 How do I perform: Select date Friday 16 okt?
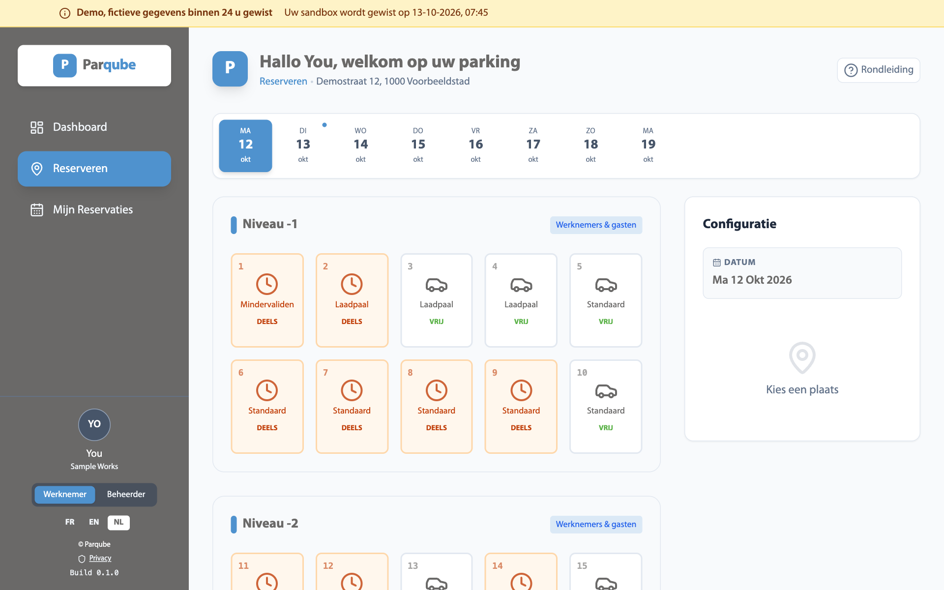tap(475, 146)
